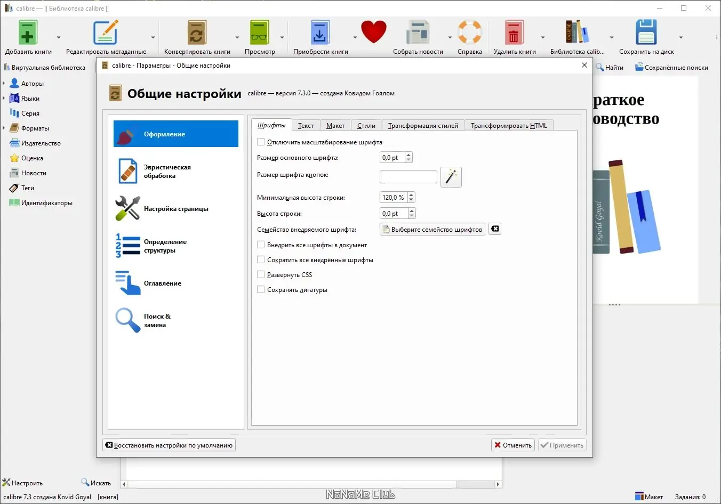The image size is (721, 504).
Task: Open the Save to disk dropdown arrow
Action: 681,37
